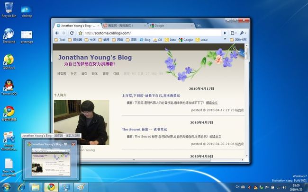Select the desktop folder icon

click(x=27, y=11)
